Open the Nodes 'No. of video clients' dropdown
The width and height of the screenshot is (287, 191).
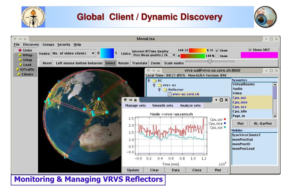(73, 53)
